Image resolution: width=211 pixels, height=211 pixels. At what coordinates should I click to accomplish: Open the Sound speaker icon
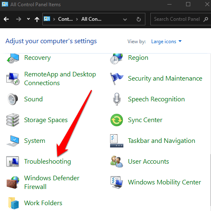click(13, 99)
